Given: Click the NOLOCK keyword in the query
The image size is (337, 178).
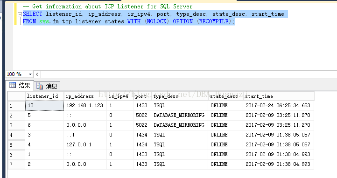Looking at the screenshot, I should pos(157,21).
